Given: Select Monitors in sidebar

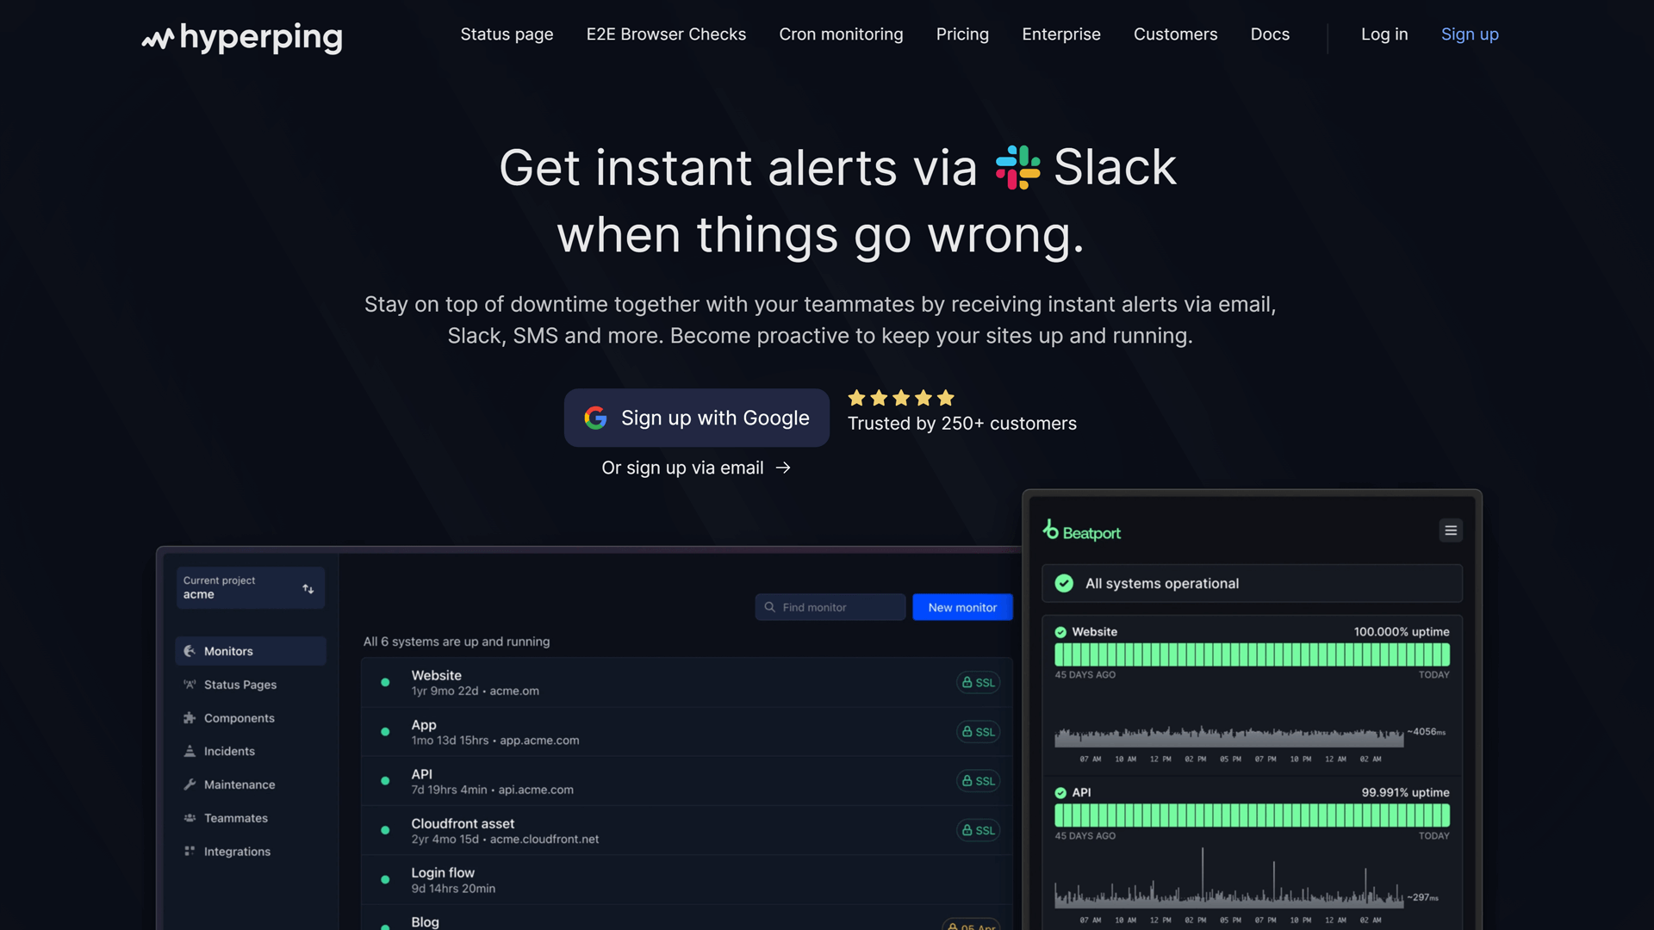Looking at the screenshot, I should 251,651.
